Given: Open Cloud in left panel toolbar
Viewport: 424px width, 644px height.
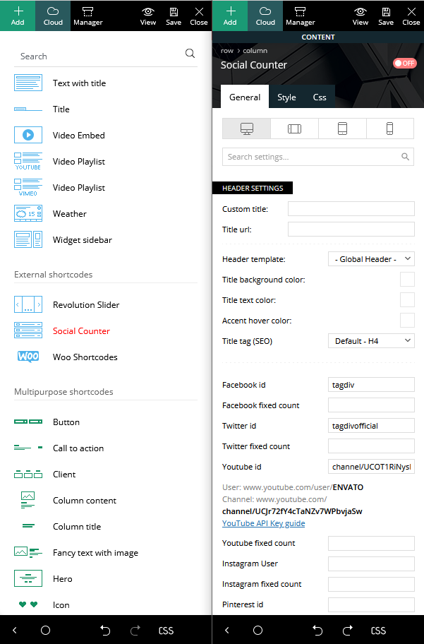Looking at the screenshot, I should tap(53, 16).
